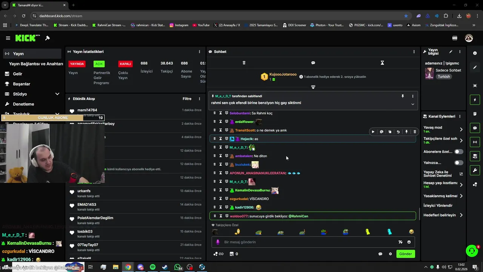Viewport: 483px width, 272px height.
Task: Toggle the Abonelere özel switch
Action: pos(458,151)
